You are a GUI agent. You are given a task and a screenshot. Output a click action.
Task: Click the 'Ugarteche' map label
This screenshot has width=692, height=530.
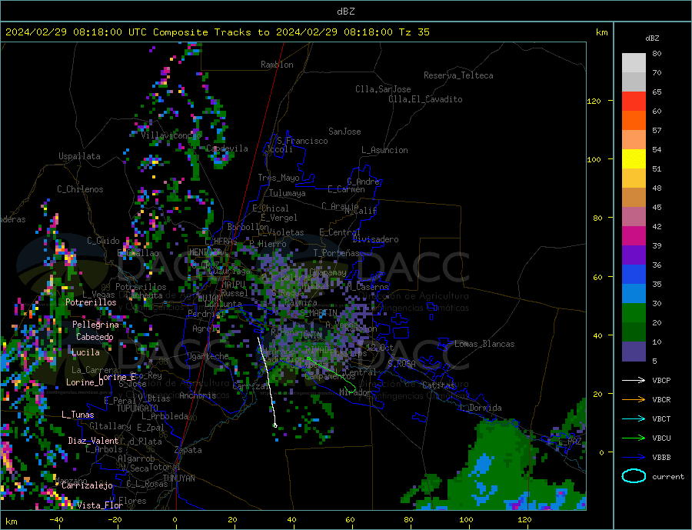(208, 356)
